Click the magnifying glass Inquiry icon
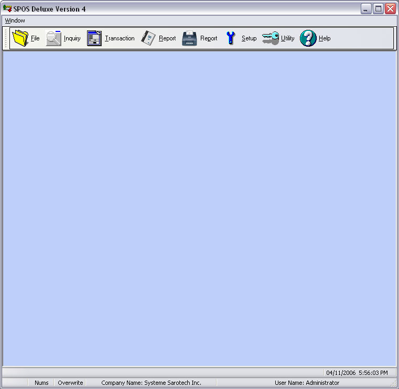Viewport: 399px width, 389px height. (x=53, y=38)
